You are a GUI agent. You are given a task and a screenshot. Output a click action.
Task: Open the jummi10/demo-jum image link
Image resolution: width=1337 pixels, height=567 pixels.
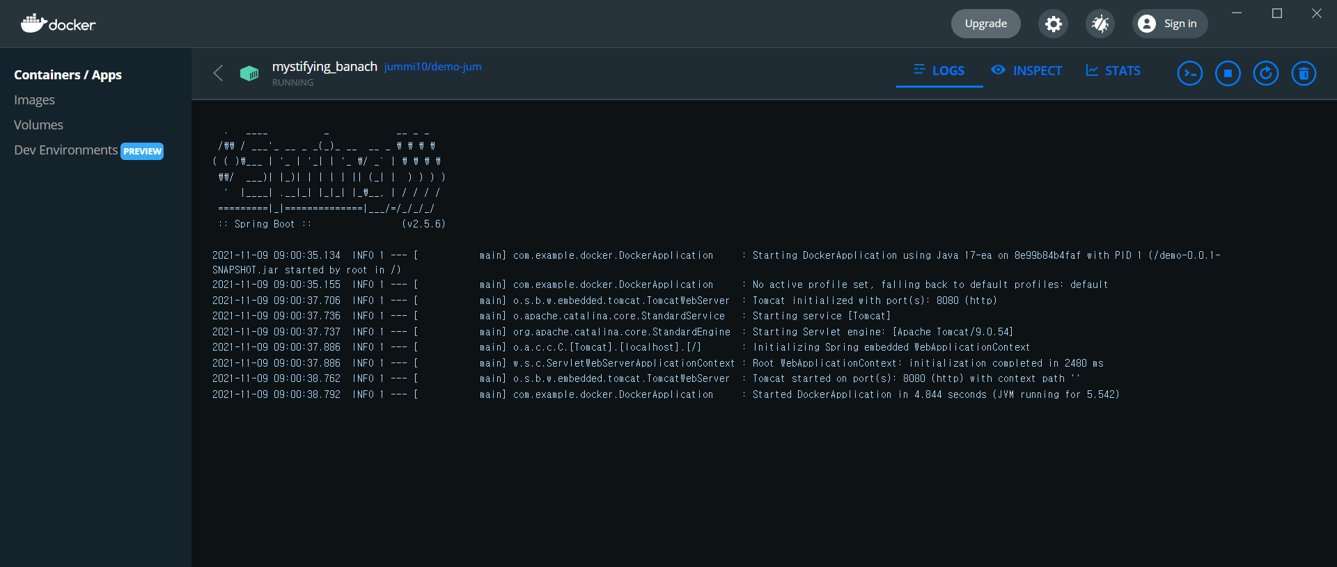tap(432, 67)
